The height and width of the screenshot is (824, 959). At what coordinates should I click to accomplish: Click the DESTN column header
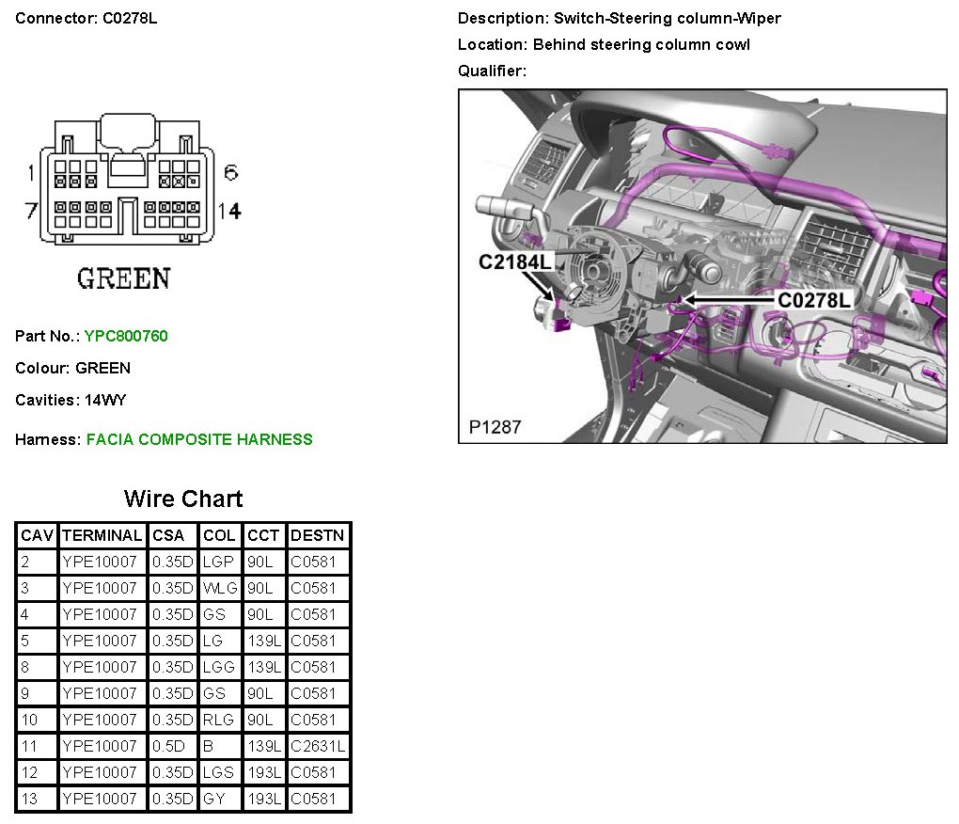point(318,535)
